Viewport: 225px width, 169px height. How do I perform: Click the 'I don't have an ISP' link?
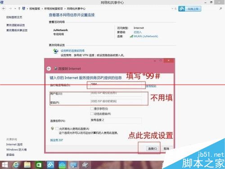click(x=57, y=140)
